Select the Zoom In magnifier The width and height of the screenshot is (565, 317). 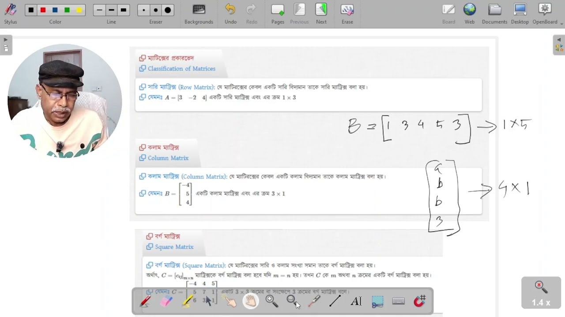(x=271, y=301)
